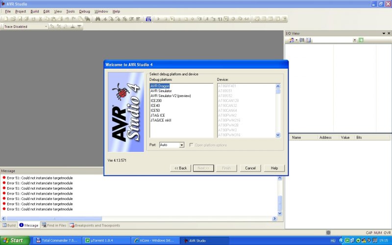Select ICE200 debug platform

(x=156, y=100)
